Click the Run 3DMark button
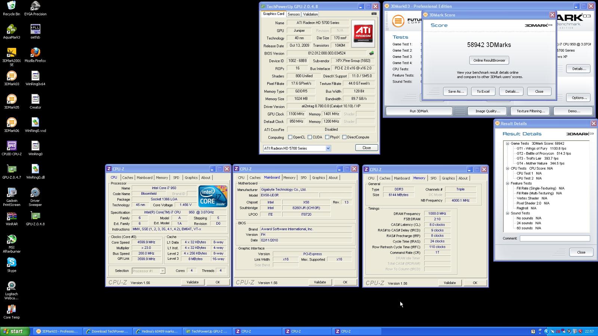Image resolution: width=598 pixels, height=336 pixels. pyautogui.click(x=419, y=111)
